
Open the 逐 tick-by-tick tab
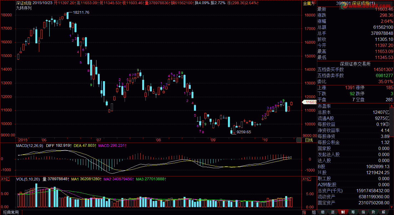coord(333,212)
